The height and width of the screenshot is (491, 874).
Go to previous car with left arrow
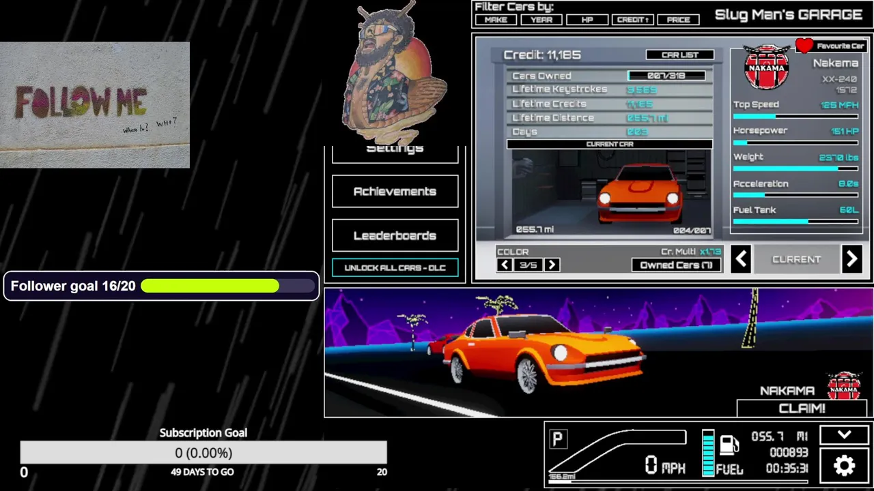(741, 259)
